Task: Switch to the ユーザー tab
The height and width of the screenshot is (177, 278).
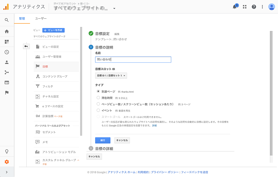Action: (x=41, y=19)
